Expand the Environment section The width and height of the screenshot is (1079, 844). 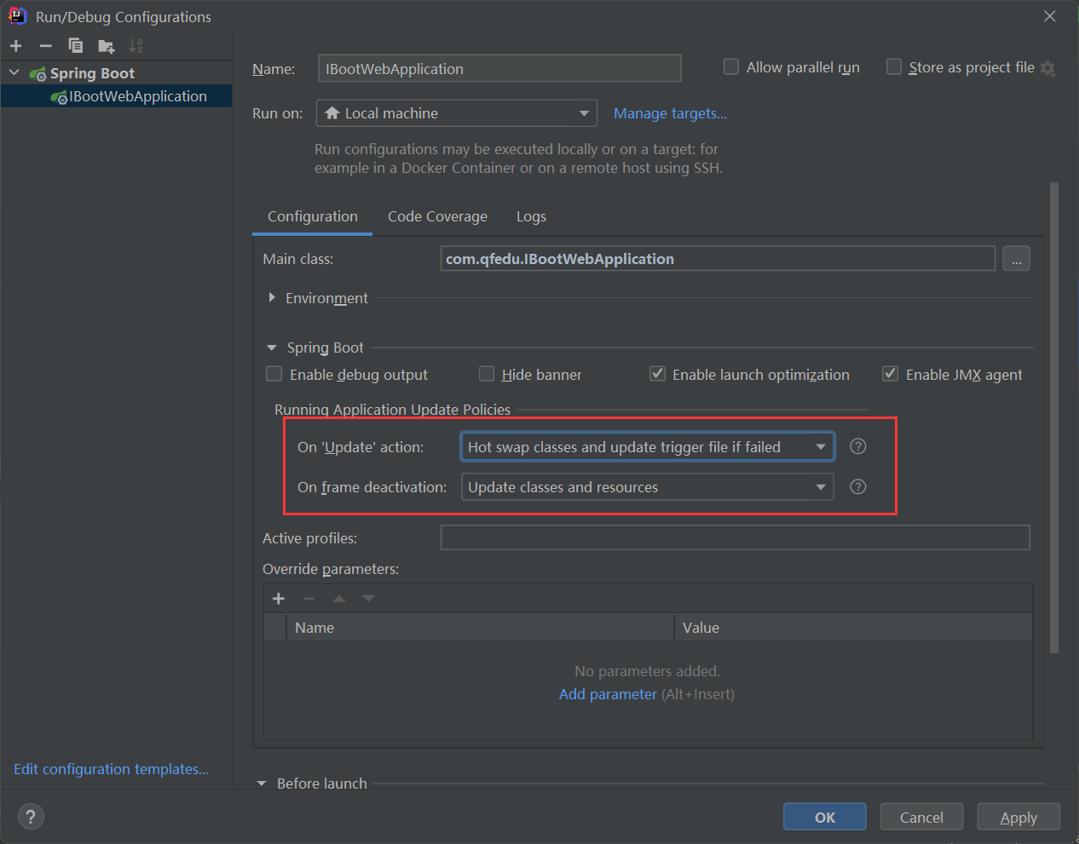pyautogui.click(x=272, y=298)
